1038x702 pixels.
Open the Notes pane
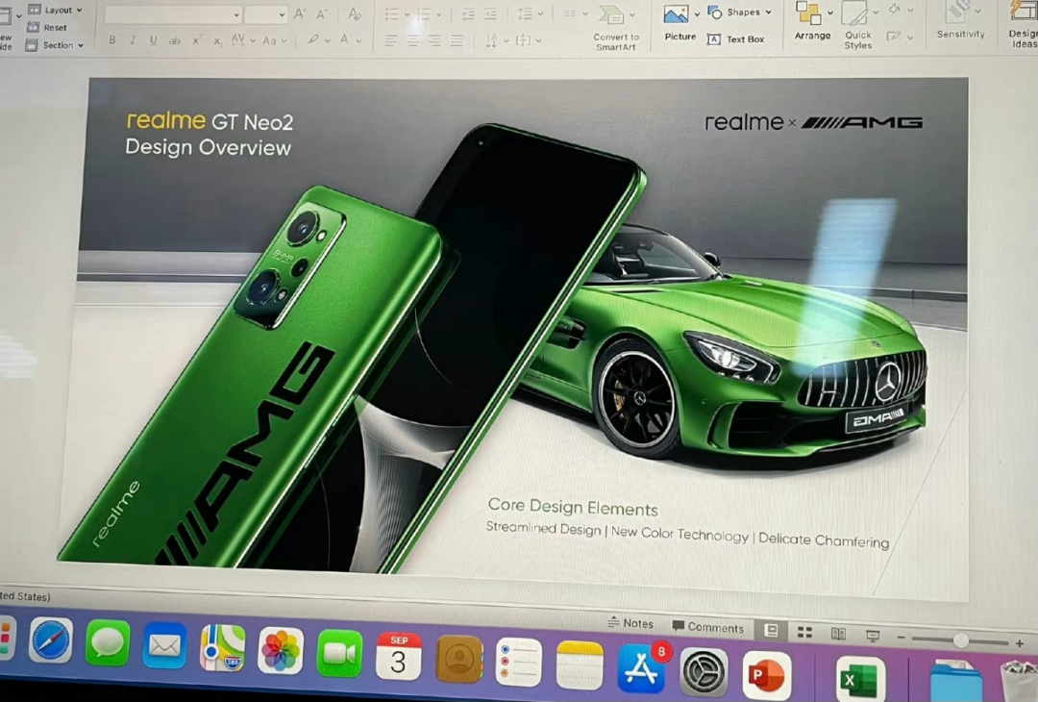[x=630, y=623]
